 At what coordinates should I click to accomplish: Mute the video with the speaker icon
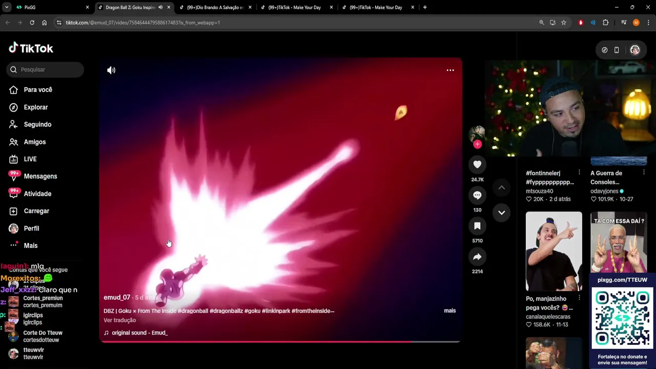point(111,70)
